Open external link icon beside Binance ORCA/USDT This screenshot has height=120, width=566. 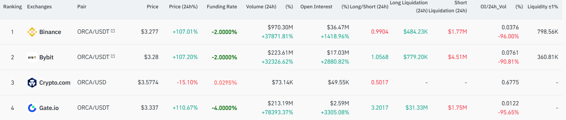pyautogui.click(x=113, y=31)
